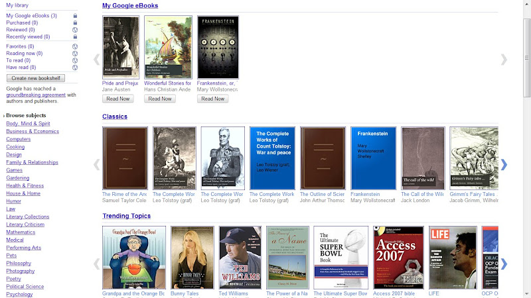Click lock icon beside Purchased shelf
The width and height of the screenshot is (531, 298).
75,23
